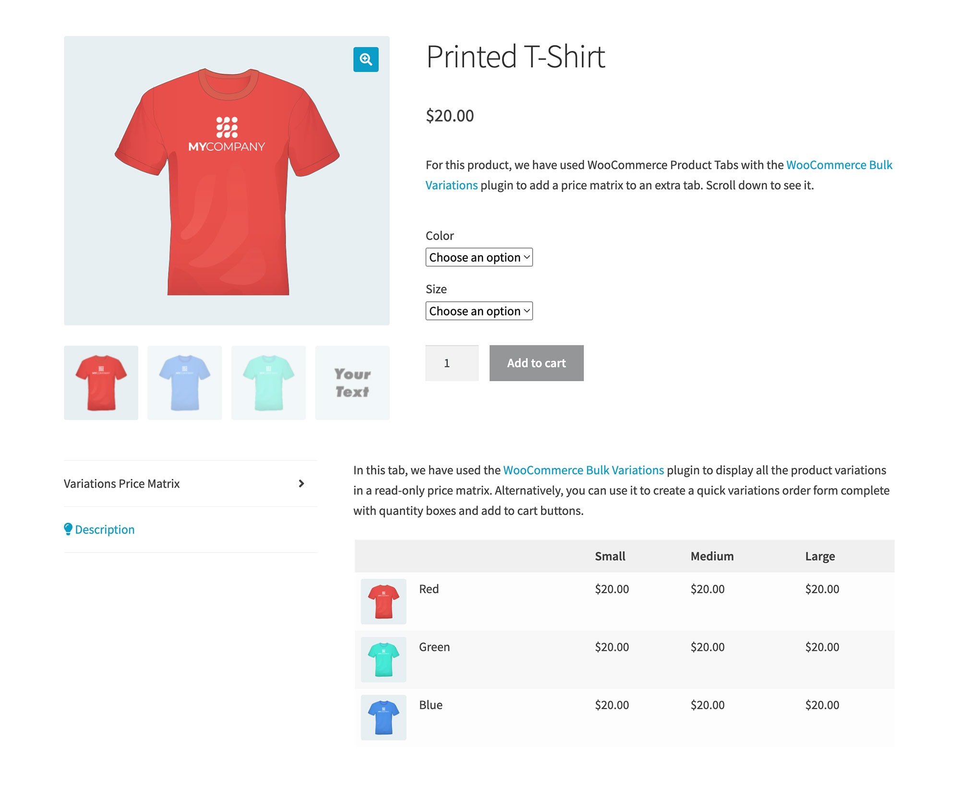960x797 pixels.
Task: Click the Green shirt image in price matrix
Action: [x=384, y=660]
